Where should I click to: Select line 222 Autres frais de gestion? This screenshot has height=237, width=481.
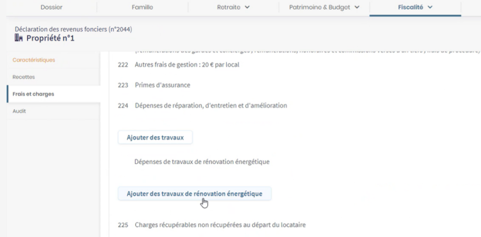point(186,64)
